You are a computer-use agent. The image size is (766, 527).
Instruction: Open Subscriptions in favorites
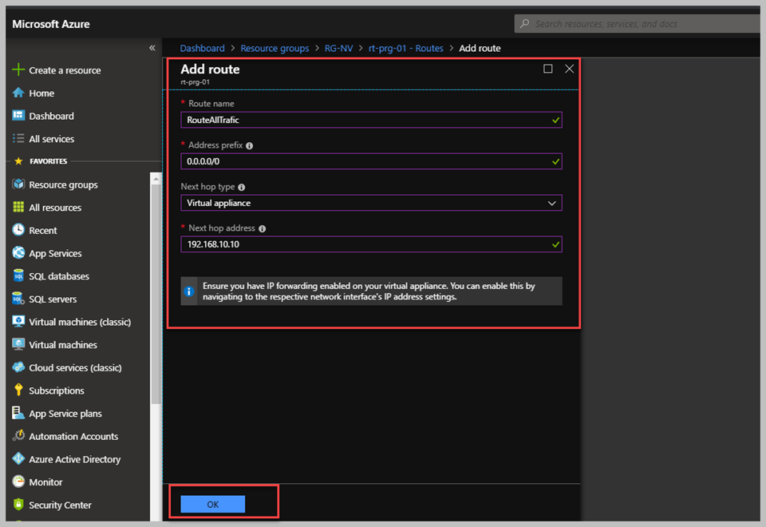56,390
